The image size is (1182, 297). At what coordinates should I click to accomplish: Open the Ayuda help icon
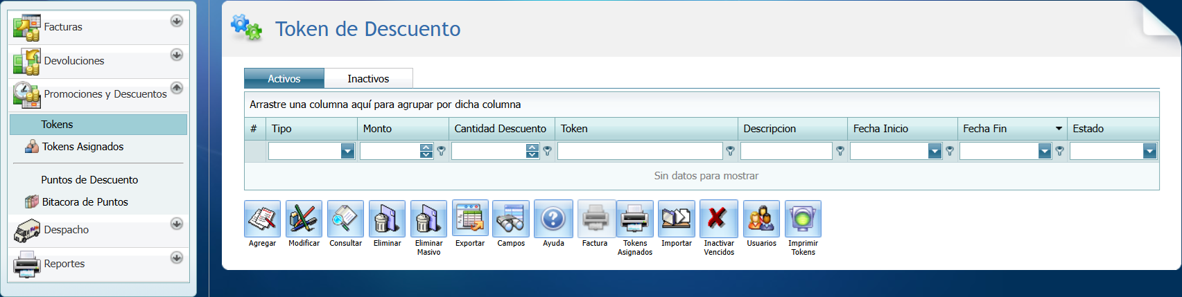point(553,219)
